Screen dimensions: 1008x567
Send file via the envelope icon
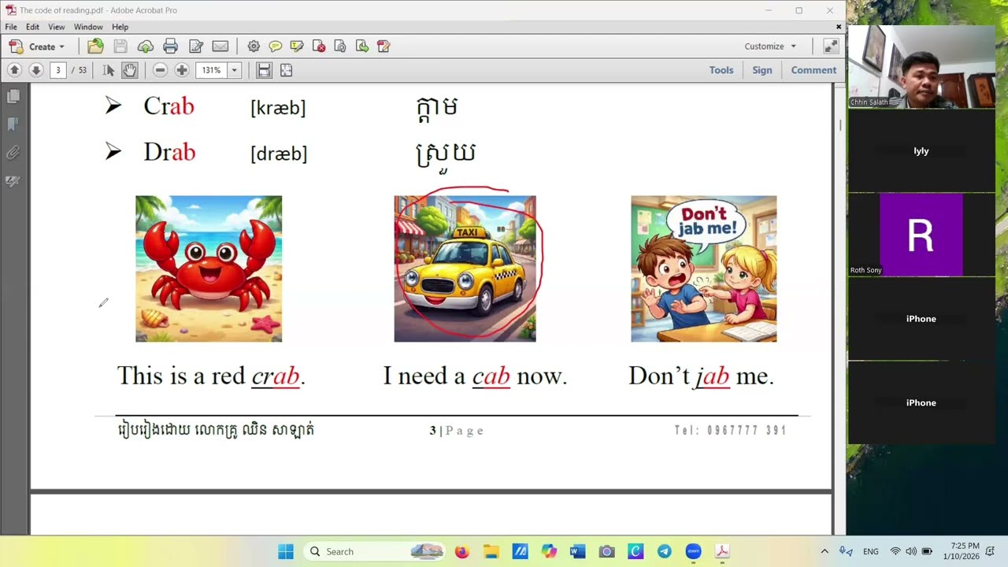tap(220, 46)
